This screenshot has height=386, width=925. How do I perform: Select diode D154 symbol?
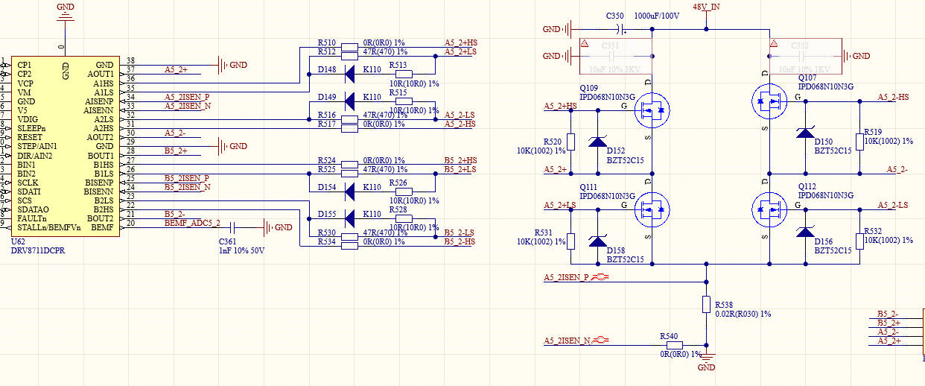point(350,192)
